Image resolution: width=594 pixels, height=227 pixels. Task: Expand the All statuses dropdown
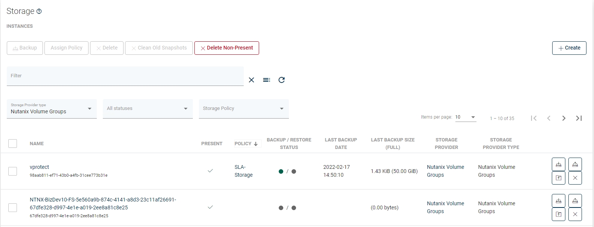click(148, 109)
